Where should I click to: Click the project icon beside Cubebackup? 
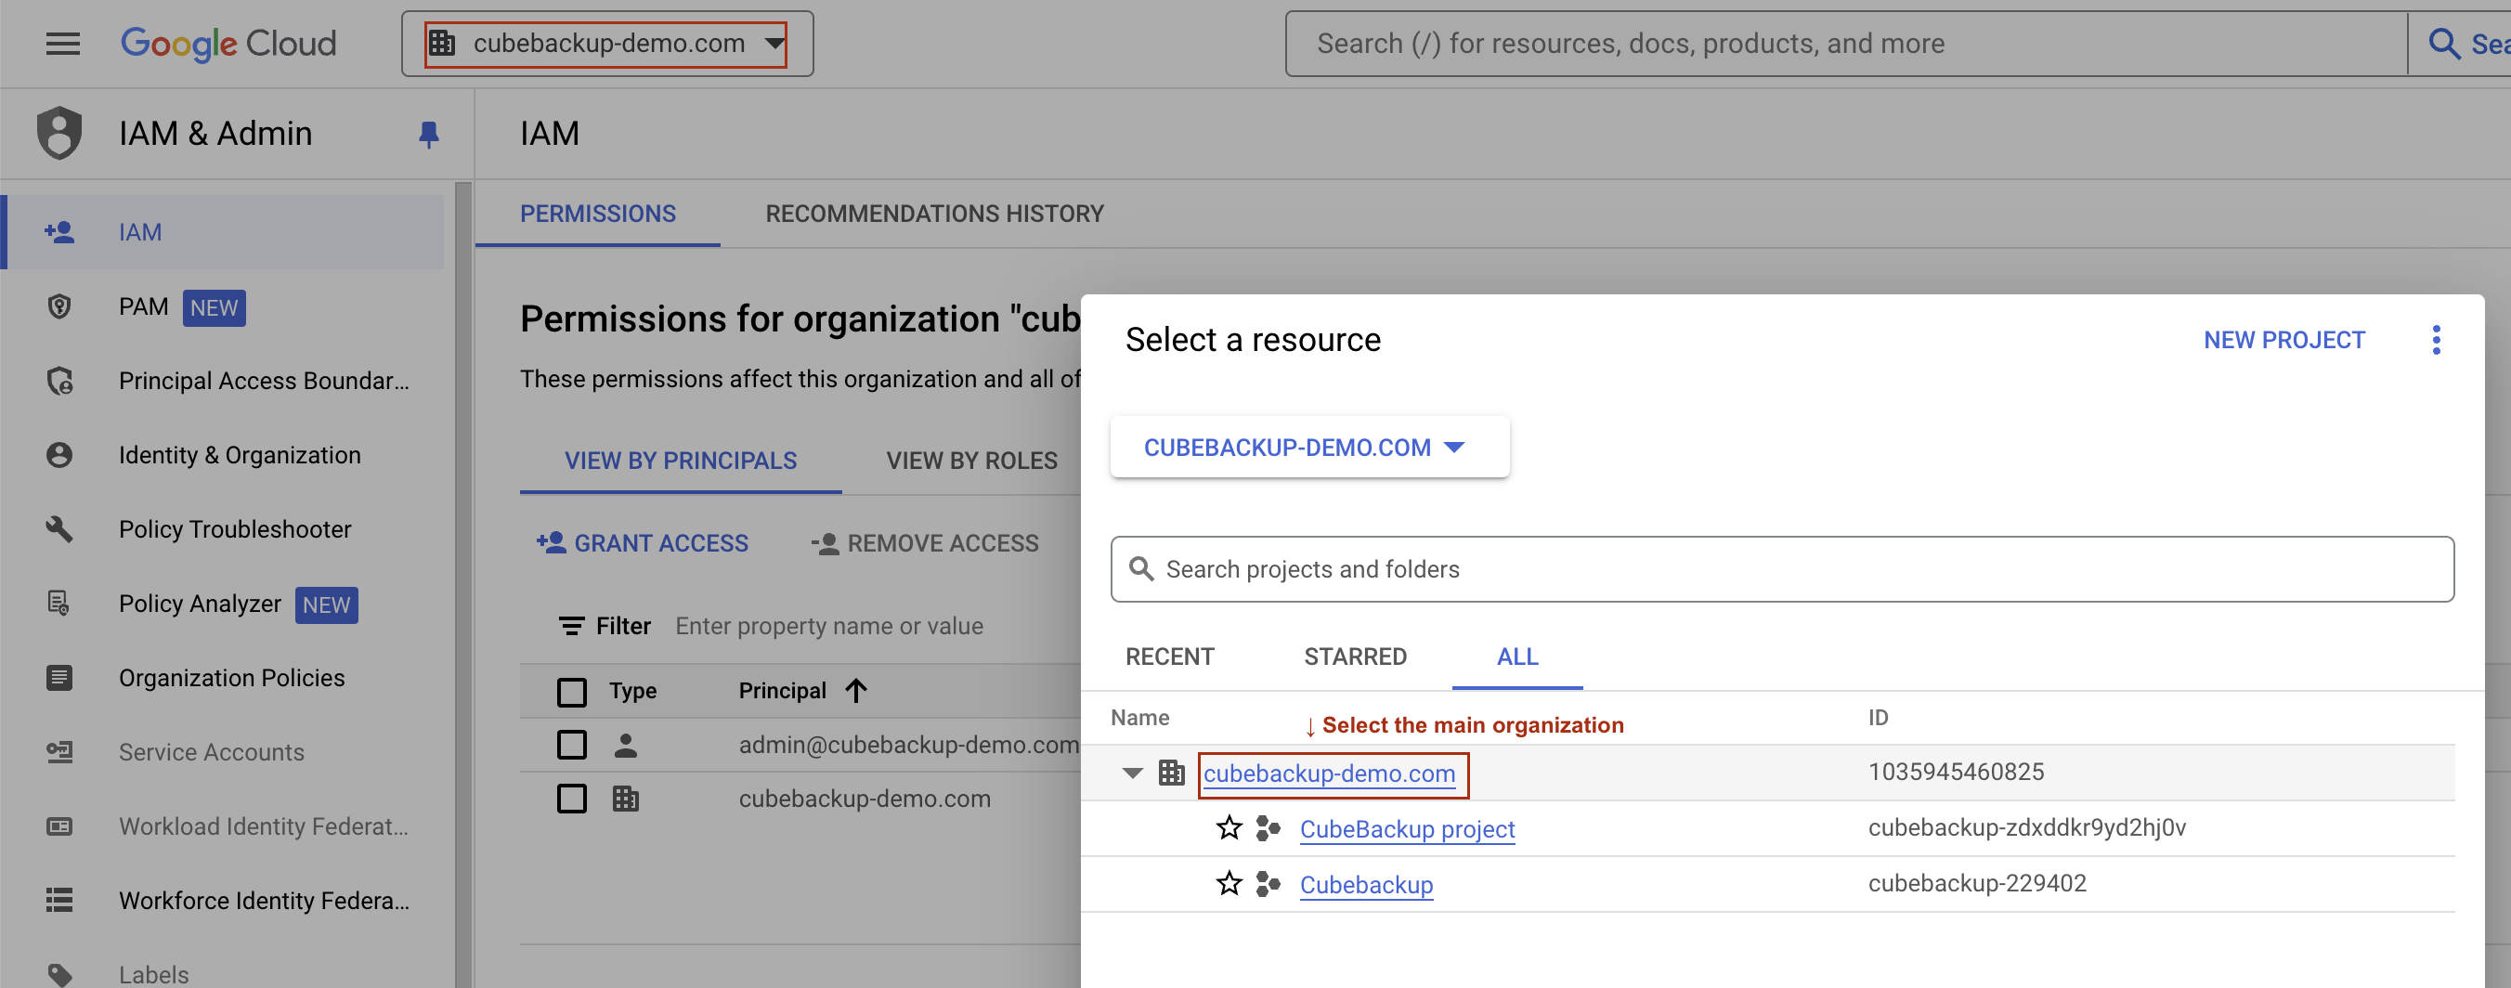click(x=1269, y=884)
